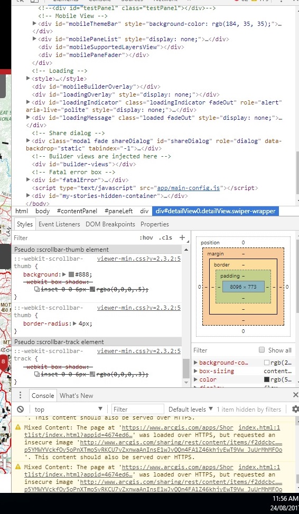Image resolution: width=299 pixels, height=514 pixels.
Task: Add new style rule plus icon
Action: [182, 237]
